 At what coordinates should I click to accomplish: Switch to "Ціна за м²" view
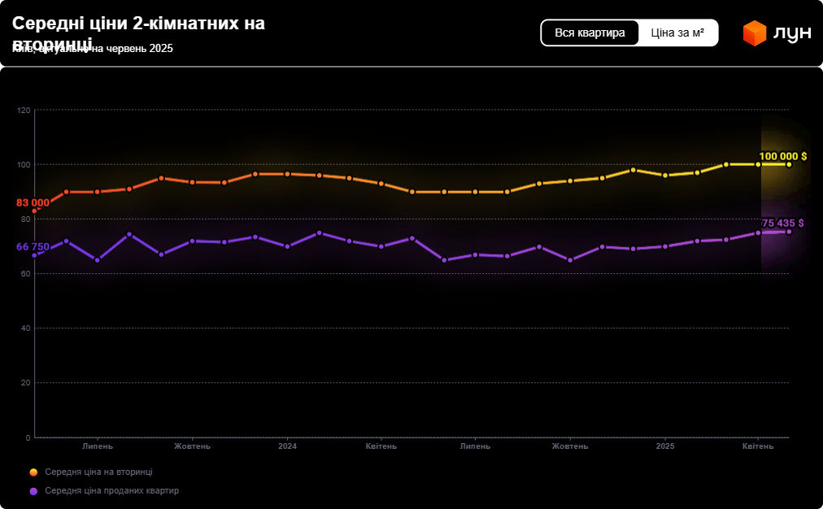[677, 33]
